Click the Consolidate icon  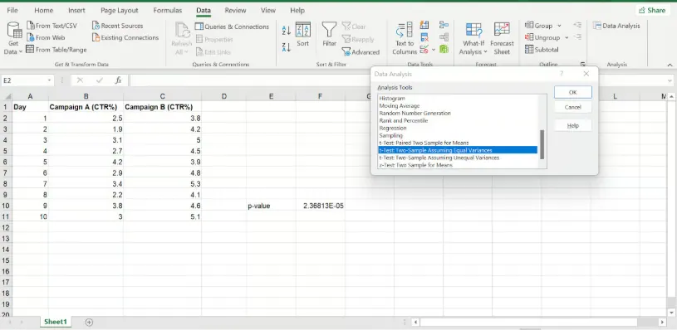coord(444,25)
